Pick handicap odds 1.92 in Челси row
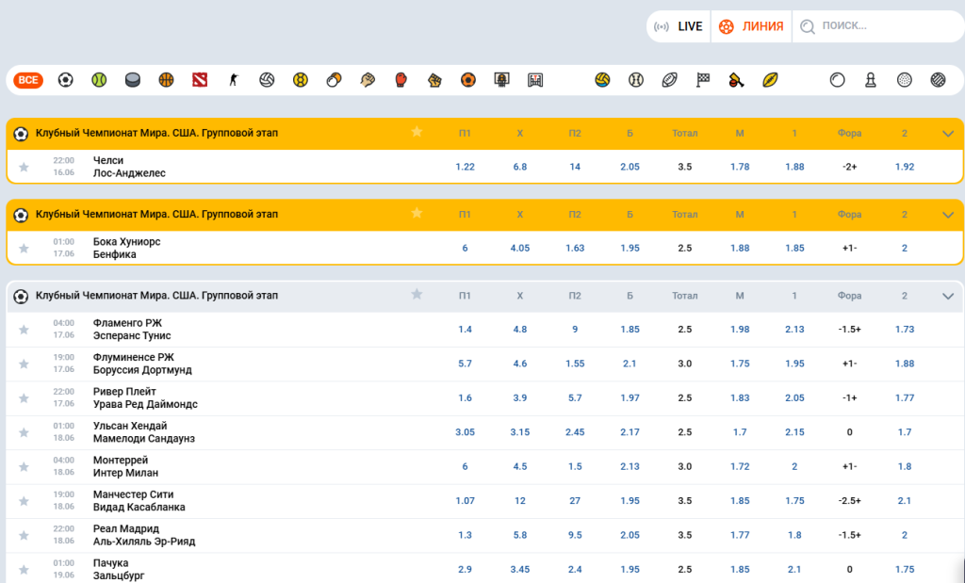This screenshot has width=965, height=583. [904, 167]
